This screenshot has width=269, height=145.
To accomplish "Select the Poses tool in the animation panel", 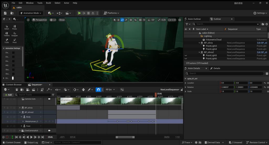I will 14,27.
